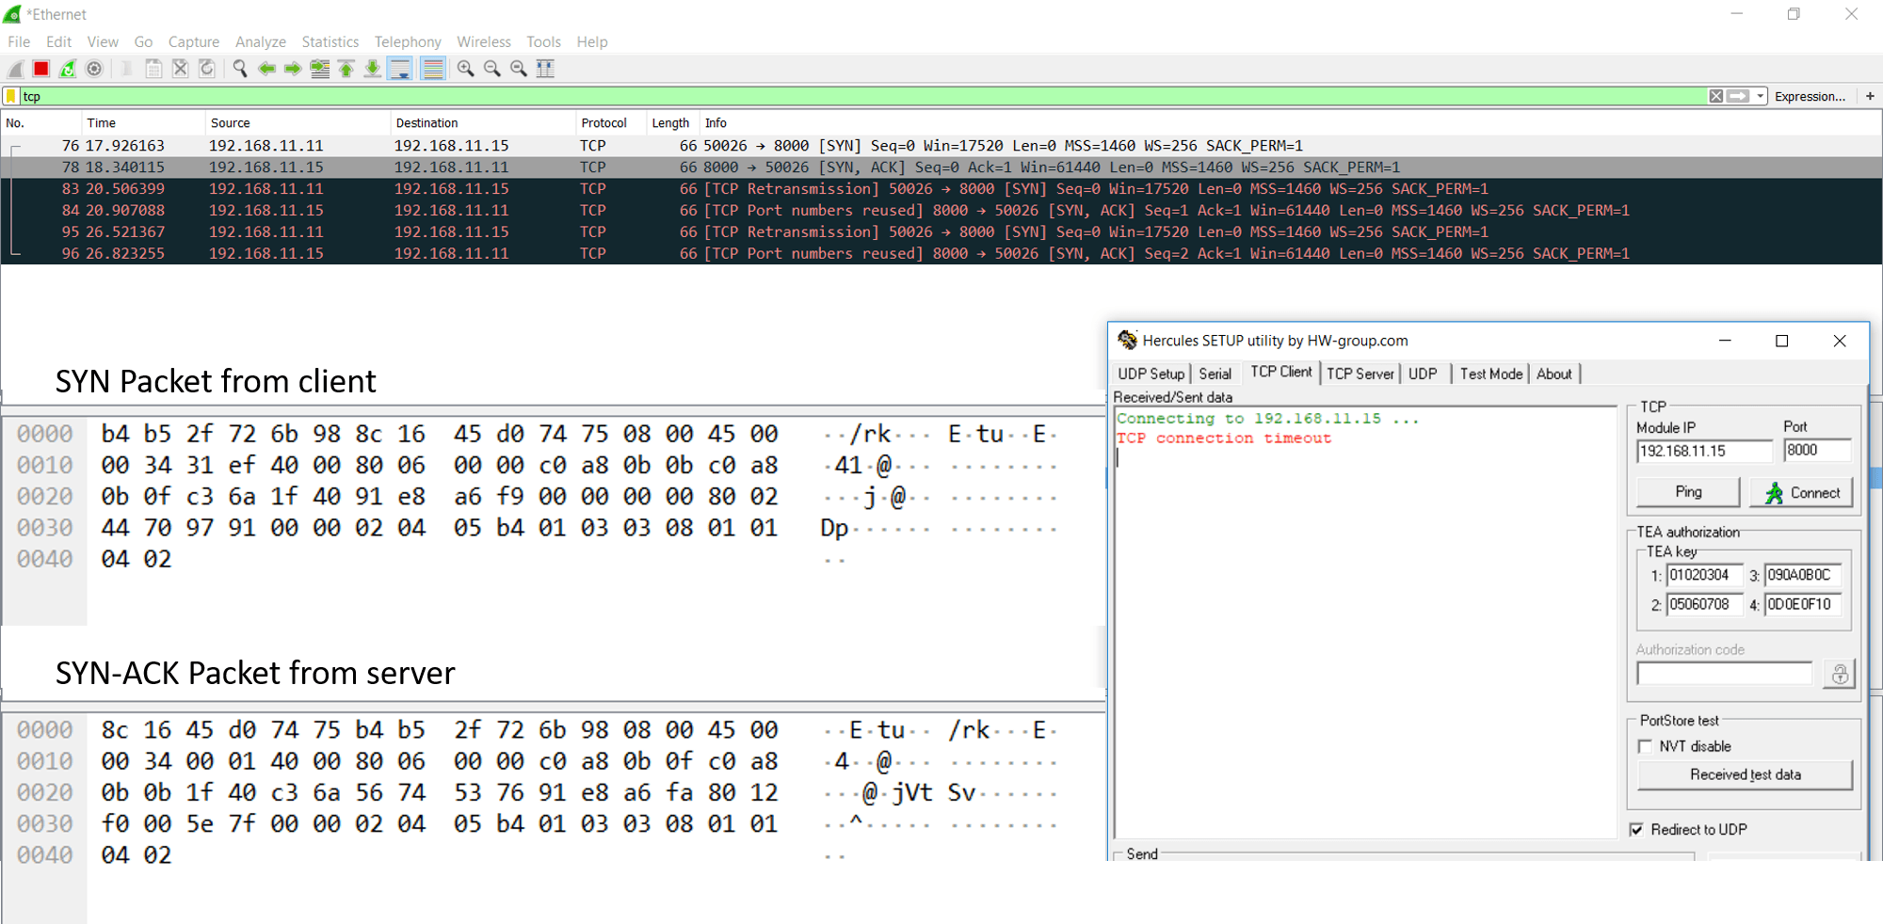Click the Find packet magnifier icon
The height and width of the screenshot is (924, 1883).
pos(240,69)
